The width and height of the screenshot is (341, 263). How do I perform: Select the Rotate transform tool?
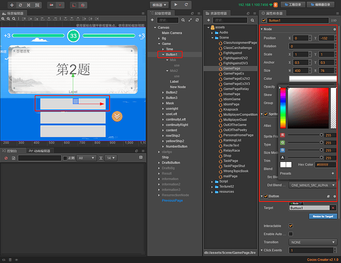(x=20, y=5)
